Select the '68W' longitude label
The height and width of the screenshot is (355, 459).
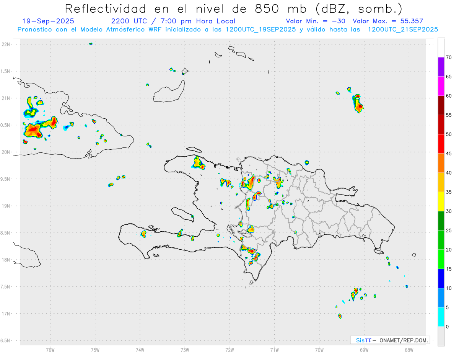click(x=409, y=350)
